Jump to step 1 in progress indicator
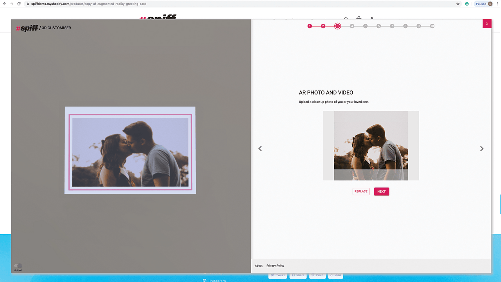Image resolution: width=501 pixels, height=282 pixels. [310, 26]
